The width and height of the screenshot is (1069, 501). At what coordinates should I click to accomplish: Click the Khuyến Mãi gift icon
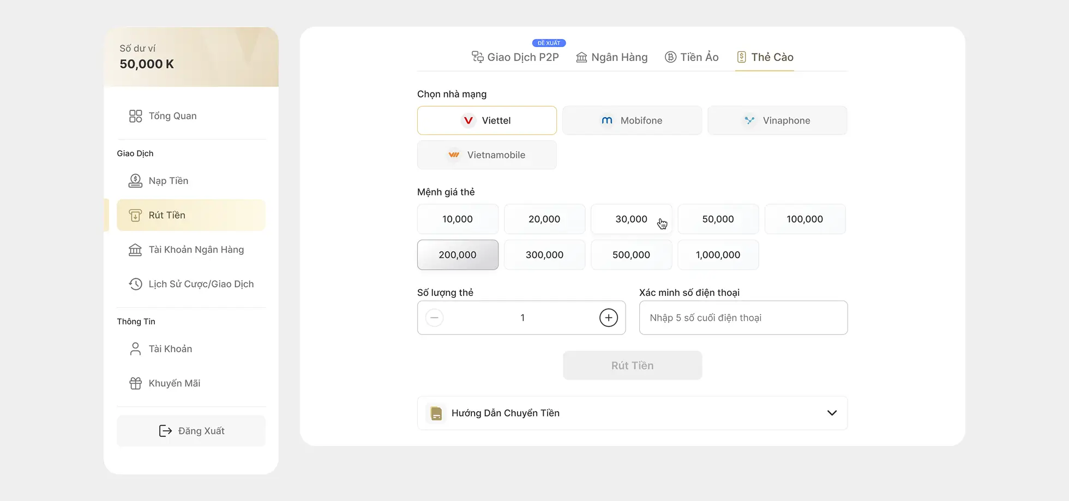[x=135, y=383]
